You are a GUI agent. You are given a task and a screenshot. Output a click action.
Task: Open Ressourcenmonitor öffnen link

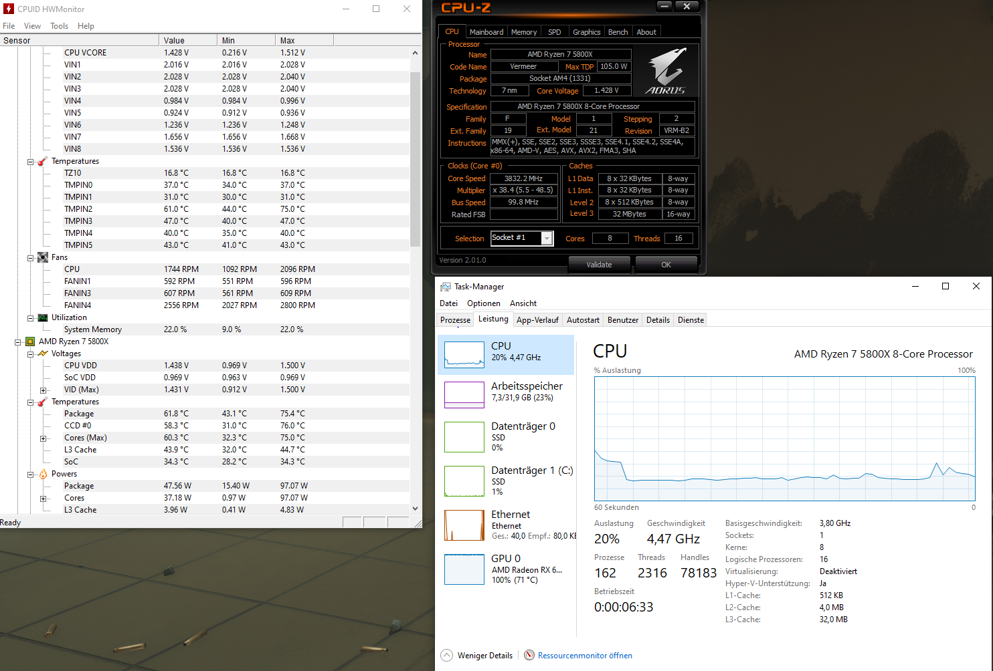pyautogui.click(x=585, y=656)
